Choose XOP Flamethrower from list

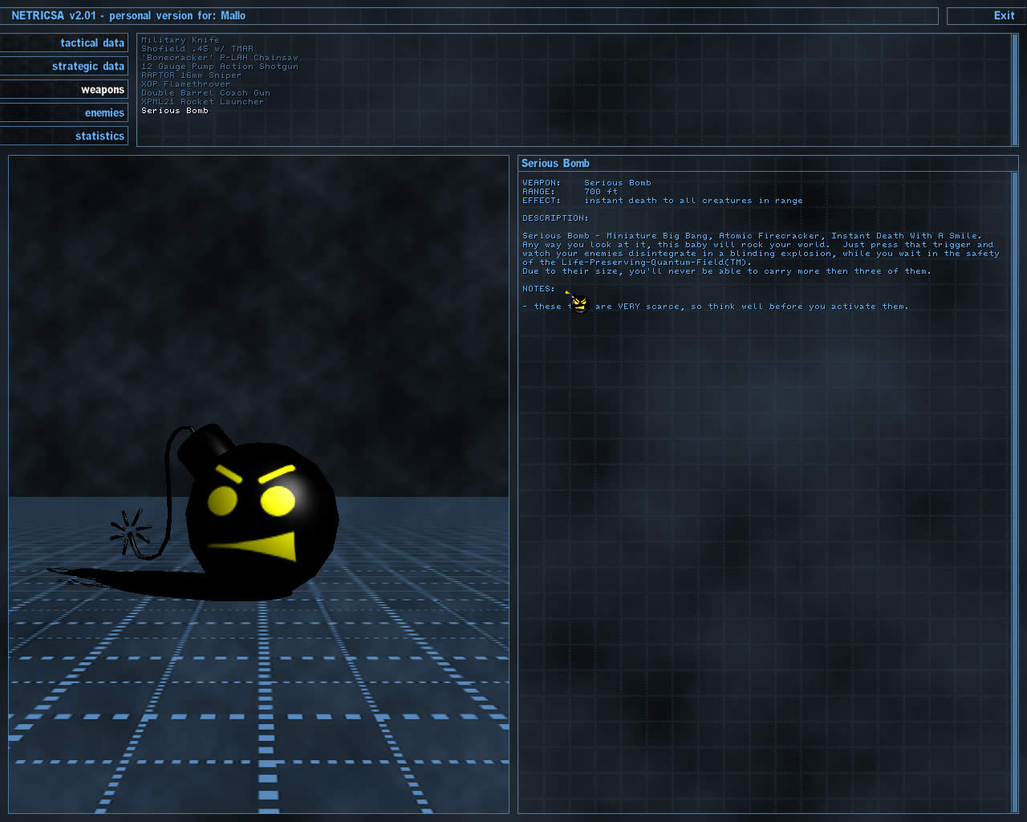coord(185,84)
